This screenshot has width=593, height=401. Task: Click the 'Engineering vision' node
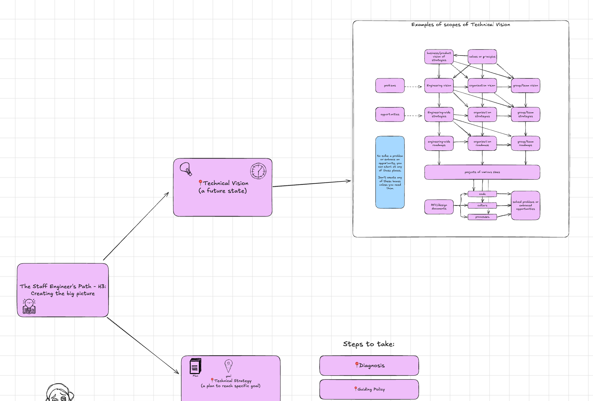pos(439,86)
